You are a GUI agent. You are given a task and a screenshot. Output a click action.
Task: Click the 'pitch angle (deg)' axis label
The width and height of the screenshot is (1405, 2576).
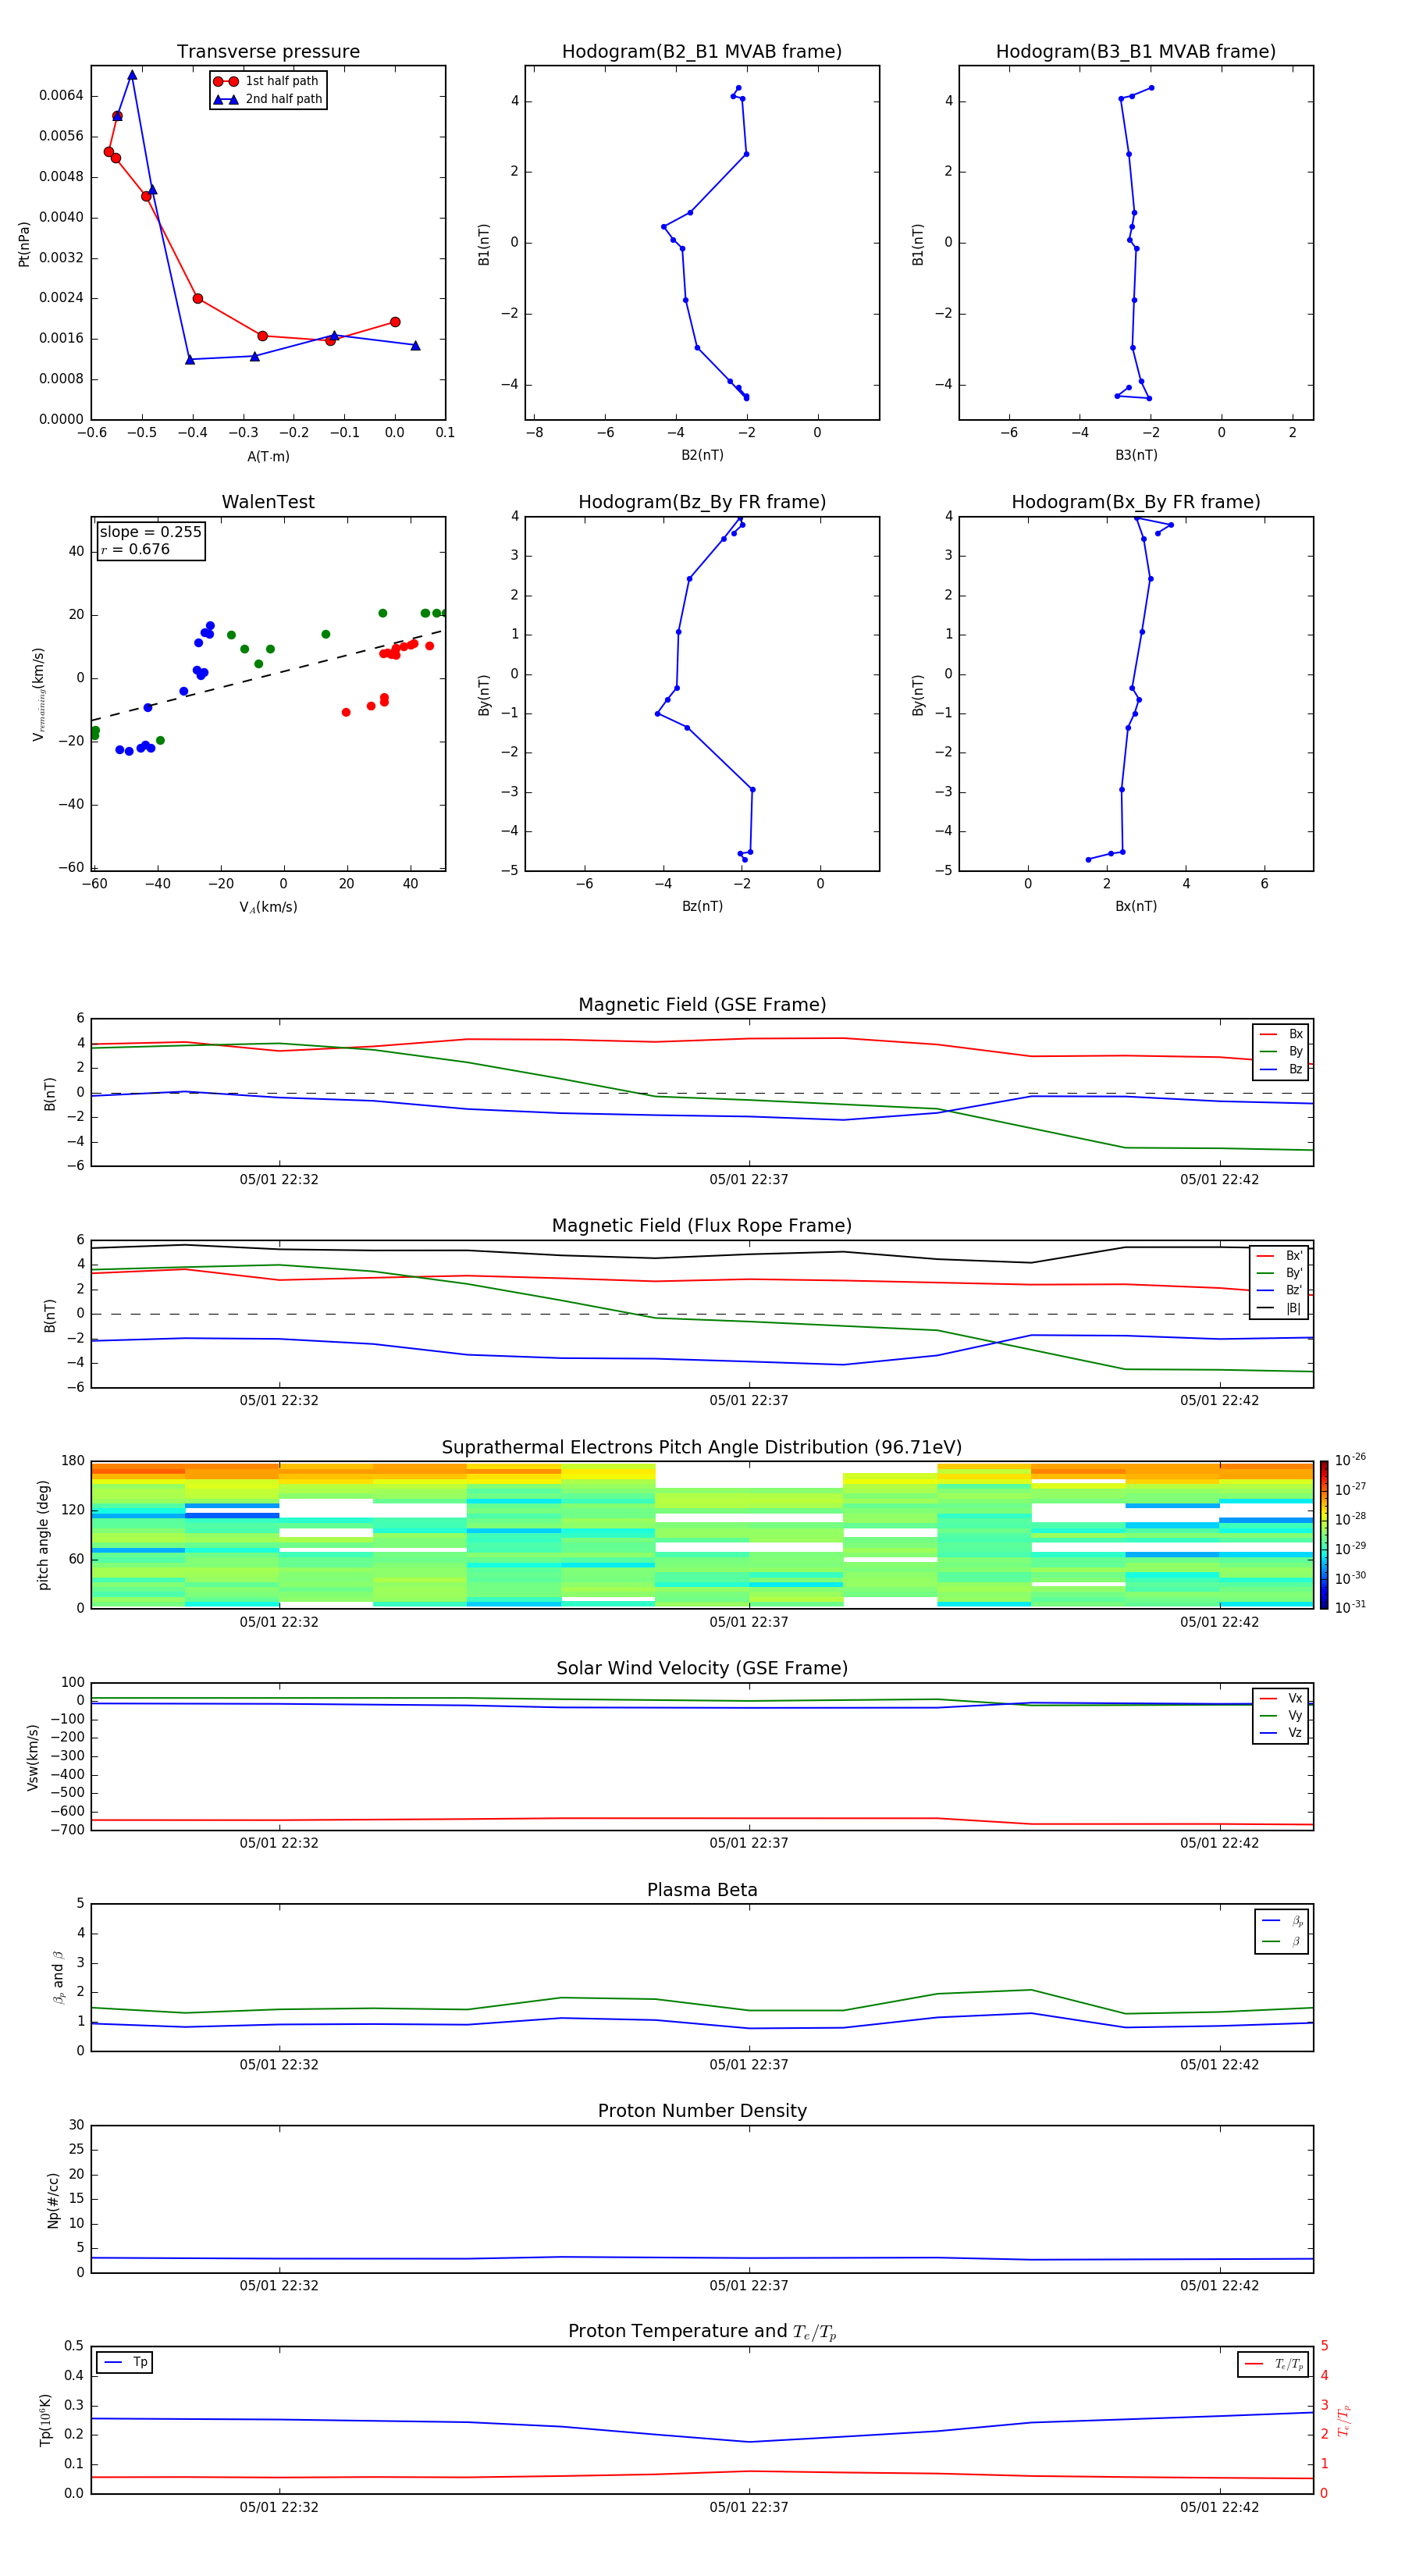click(43, 1535)
